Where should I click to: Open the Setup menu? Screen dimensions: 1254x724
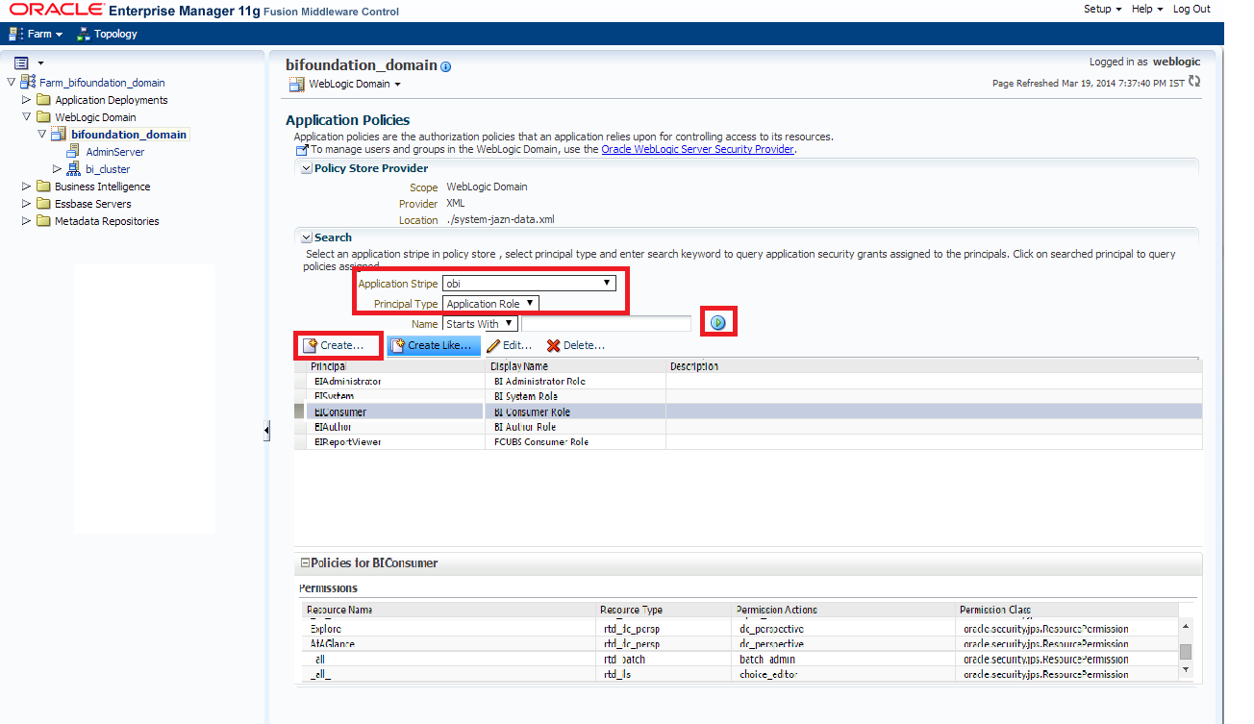coord(1103,9)
